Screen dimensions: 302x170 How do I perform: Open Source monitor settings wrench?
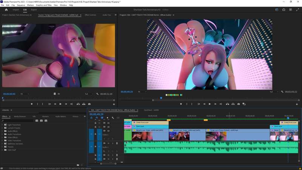tap(97, 94)
